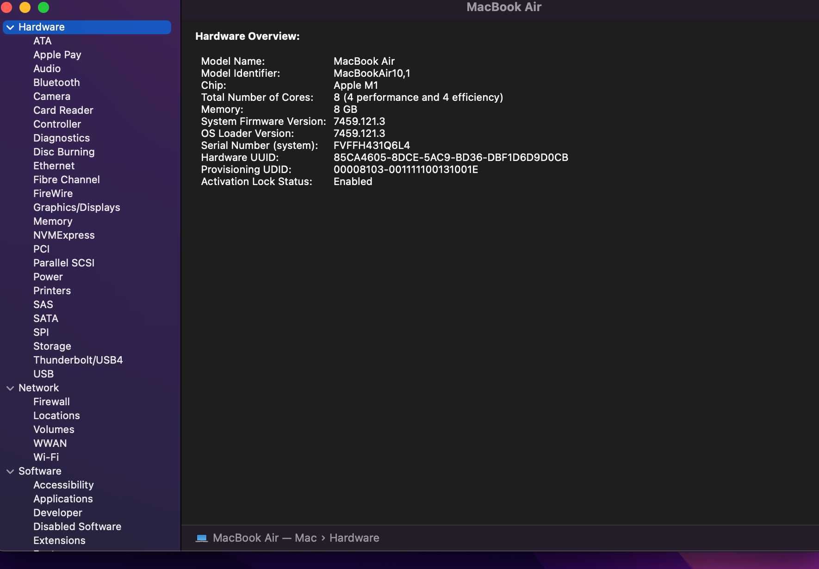Collapse the Software section chevron
This screenshot has width=819, height=569.
coord(10,471)
